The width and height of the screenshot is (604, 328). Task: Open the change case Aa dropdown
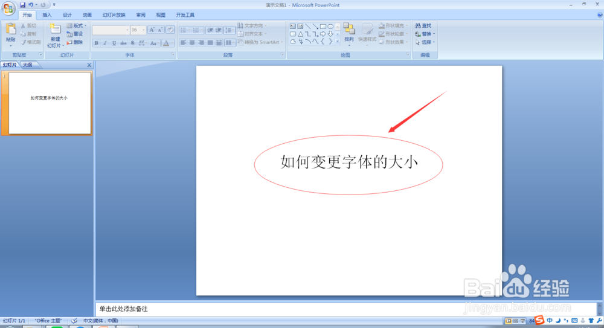point(153,43)
